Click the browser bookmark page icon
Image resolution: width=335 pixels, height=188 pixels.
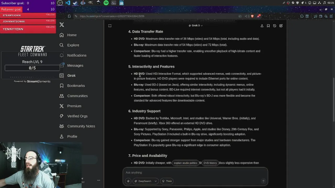coord(69,16)
